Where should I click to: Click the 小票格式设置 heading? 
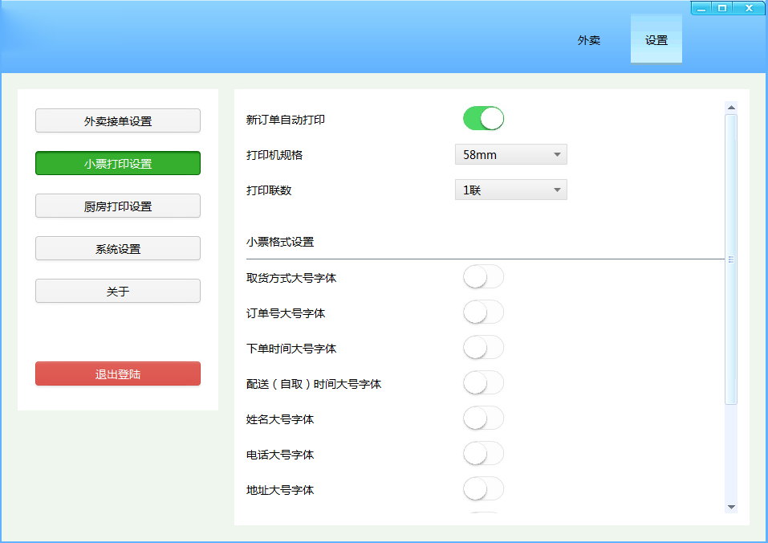pos(280,242)
